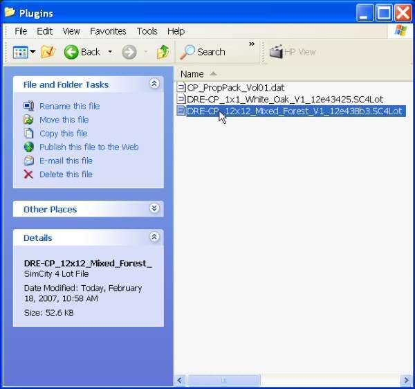The height and width of the screenshot is (389, 415).
Task: Close the Plugins window
Action: pos(403,12)
